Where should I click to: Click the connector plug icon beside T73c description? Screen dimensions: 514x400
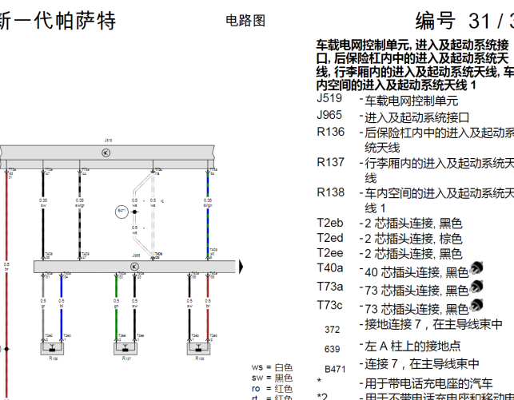pyautogui.click(x=476, y=305)
